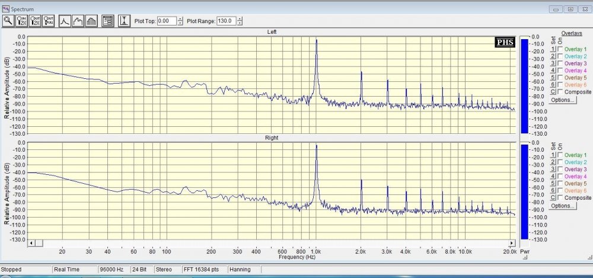
Task: Open Options button in Left overlays panel
Action: (563, 100)
